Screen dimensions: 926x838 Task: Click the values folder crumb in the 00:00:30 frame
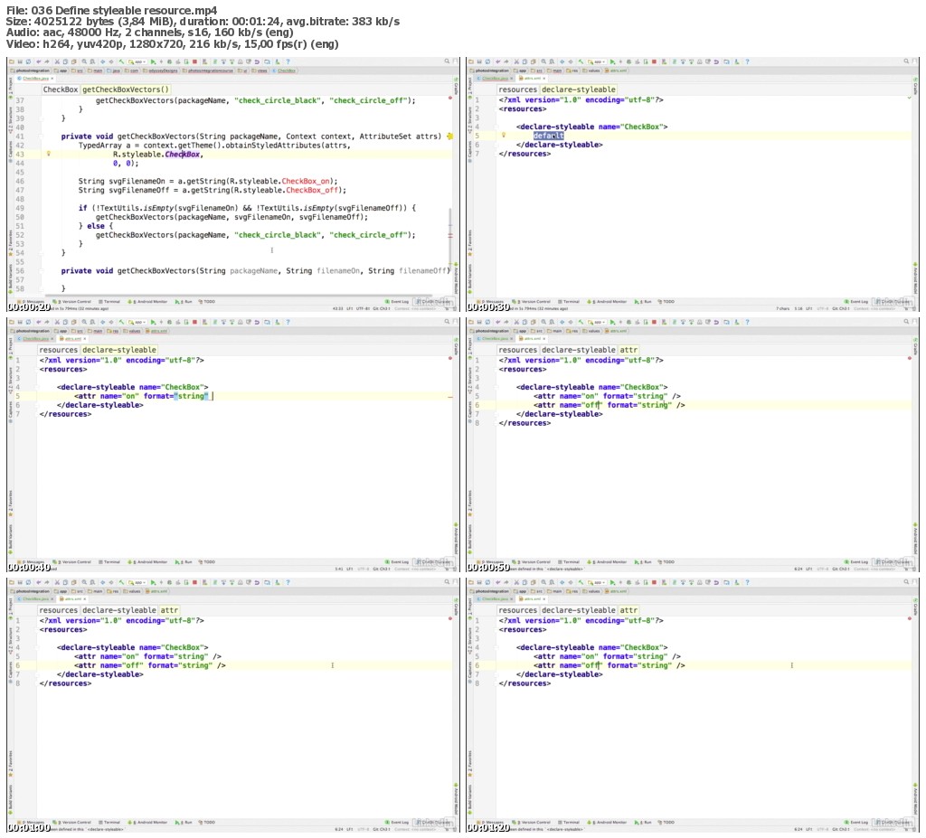[x=591, y=71]
